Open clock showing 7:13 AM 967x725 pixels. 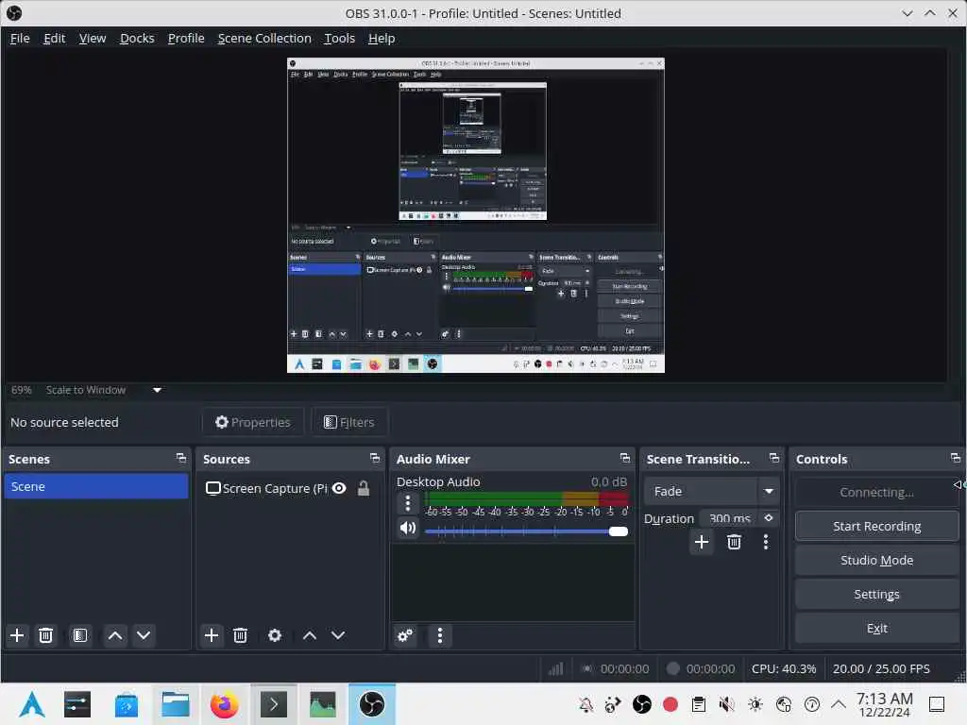tap(884, 704)
